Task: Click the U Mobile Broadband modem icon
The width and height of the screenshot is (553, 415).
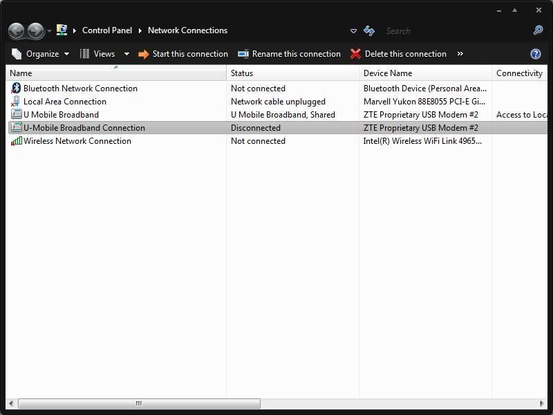Action: point(17,115)
